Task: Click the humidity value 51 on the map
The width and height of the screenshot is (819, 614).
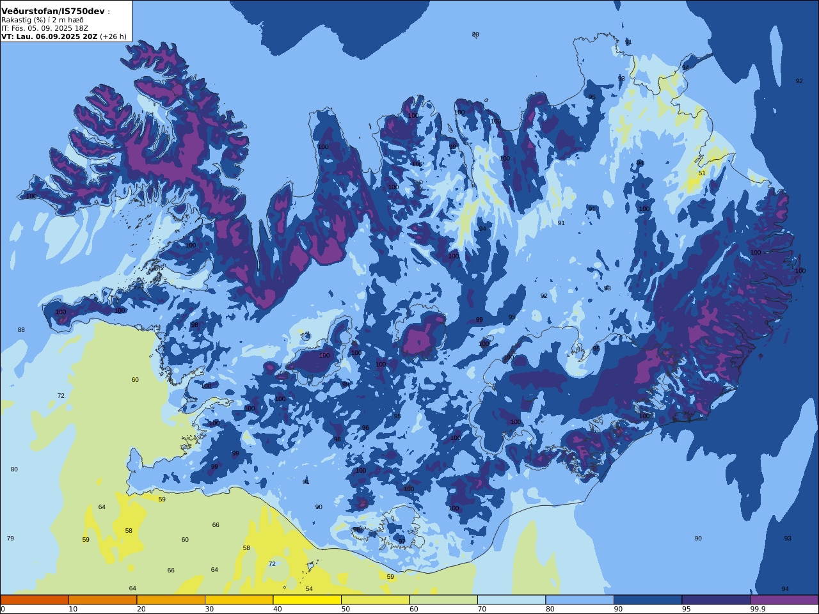Action: 702,173
